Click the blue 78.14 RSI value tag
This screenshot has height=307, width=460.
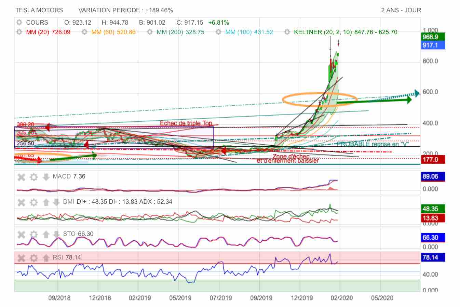click(433, 257)
